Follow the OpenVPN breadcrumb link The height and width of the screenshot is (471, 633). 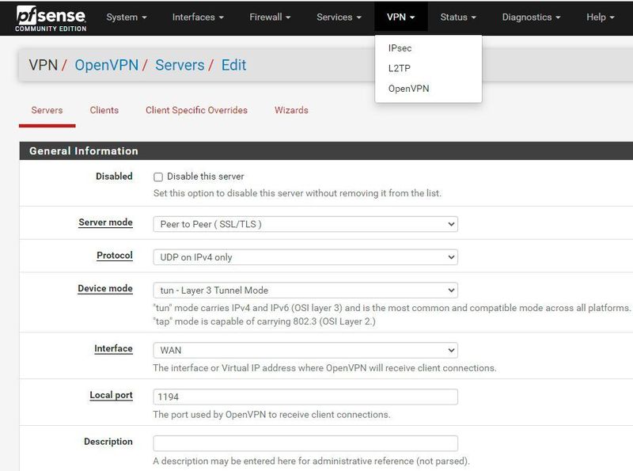tap(107, 65)
